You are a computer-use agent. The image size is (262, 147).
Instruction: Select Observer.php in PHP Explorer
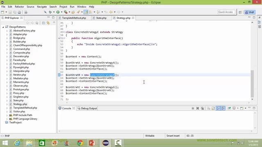pos(20,86)
